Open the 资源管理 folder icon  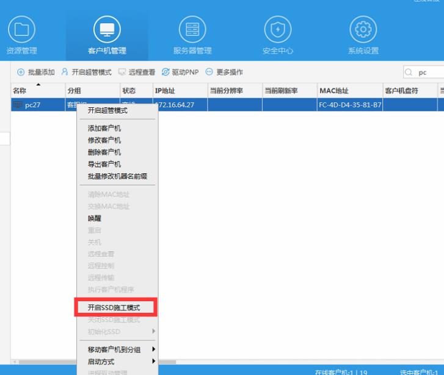click(x=21, y=29)
